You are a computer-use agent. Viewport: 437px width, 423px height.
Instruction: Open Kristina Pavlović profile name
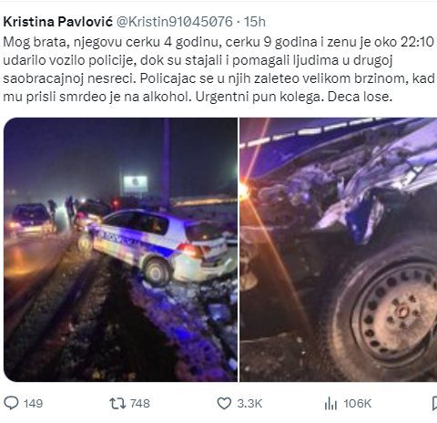pyautogui.click(x=57, y=22)
